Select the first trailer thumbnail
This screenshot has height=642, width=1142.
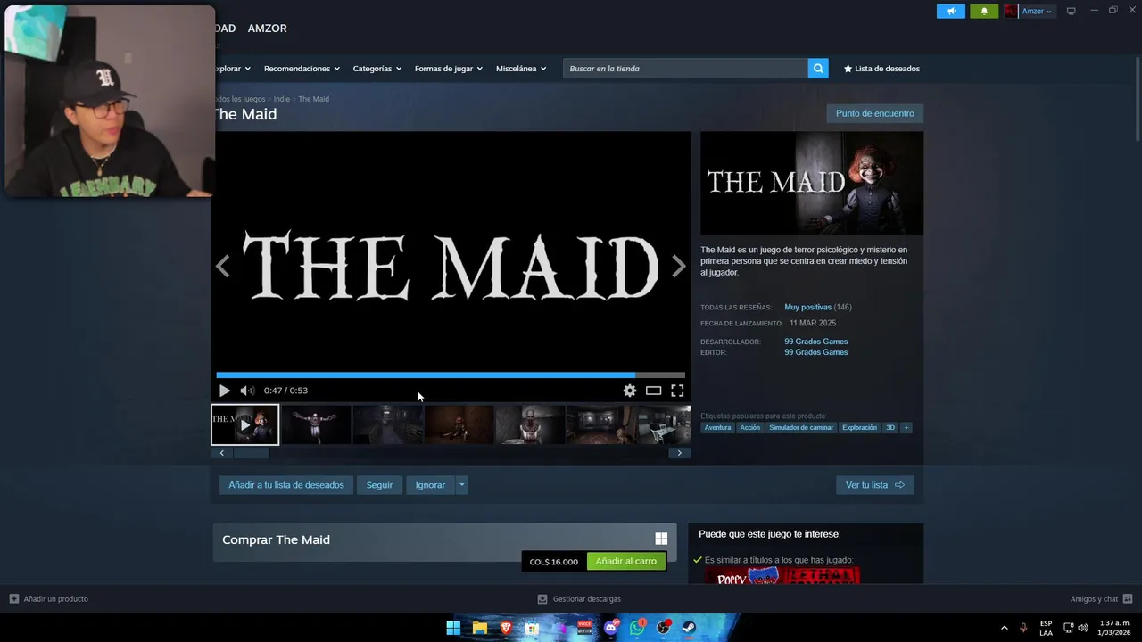pyautogui.click(x=244, y=424)
